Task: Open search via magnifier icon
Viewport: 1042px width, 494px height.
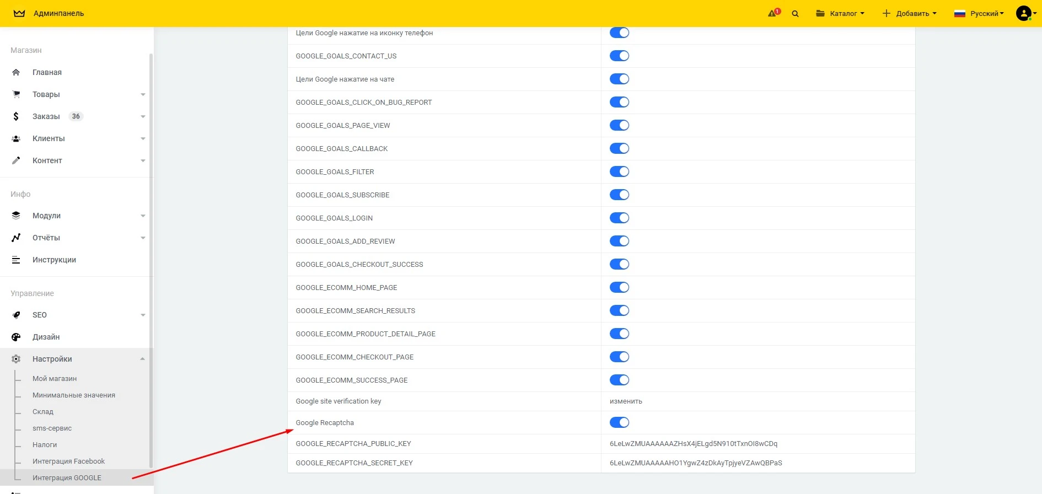Action: [x=795, y=14]
